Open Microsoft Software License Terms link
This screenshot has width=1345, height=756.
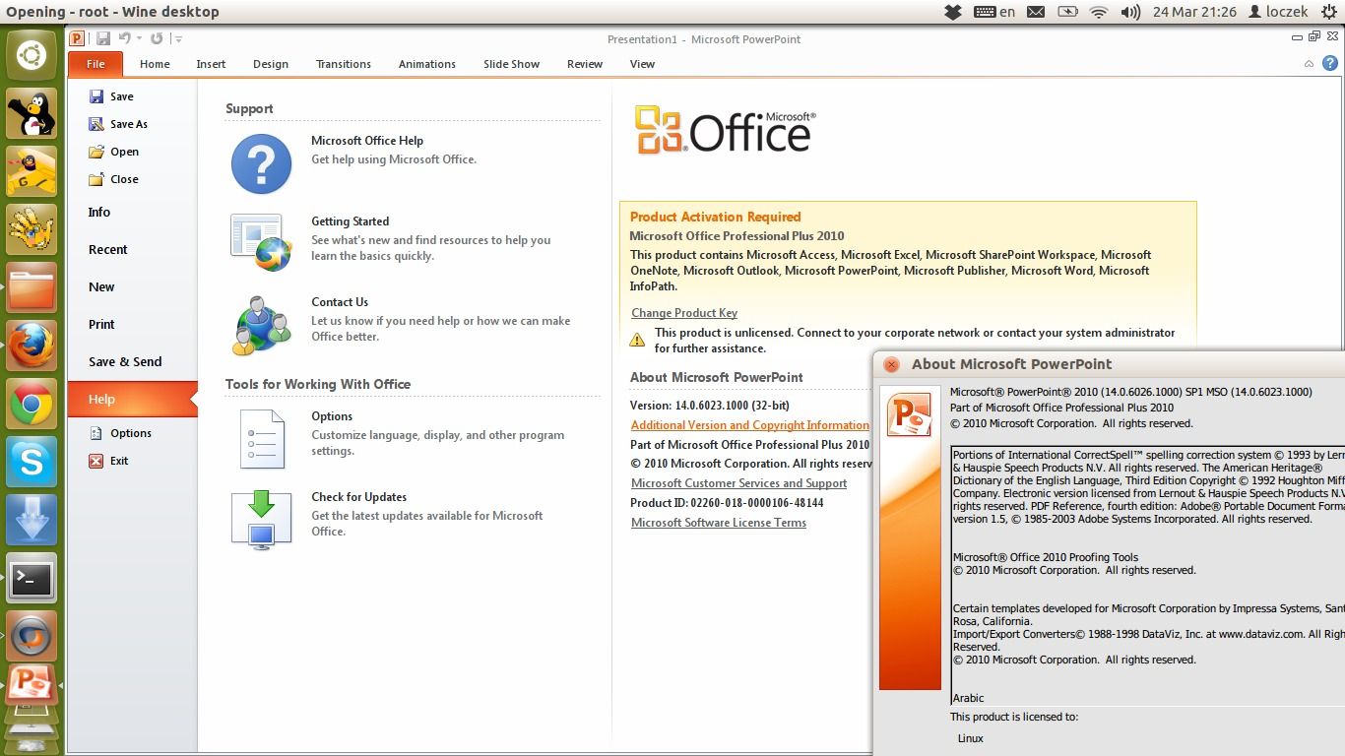[x=719, y=523]
